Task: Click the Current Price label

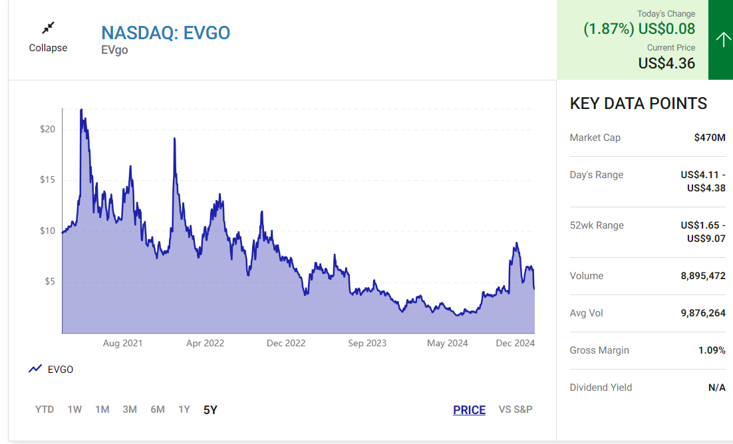Action: coord(671,48)
